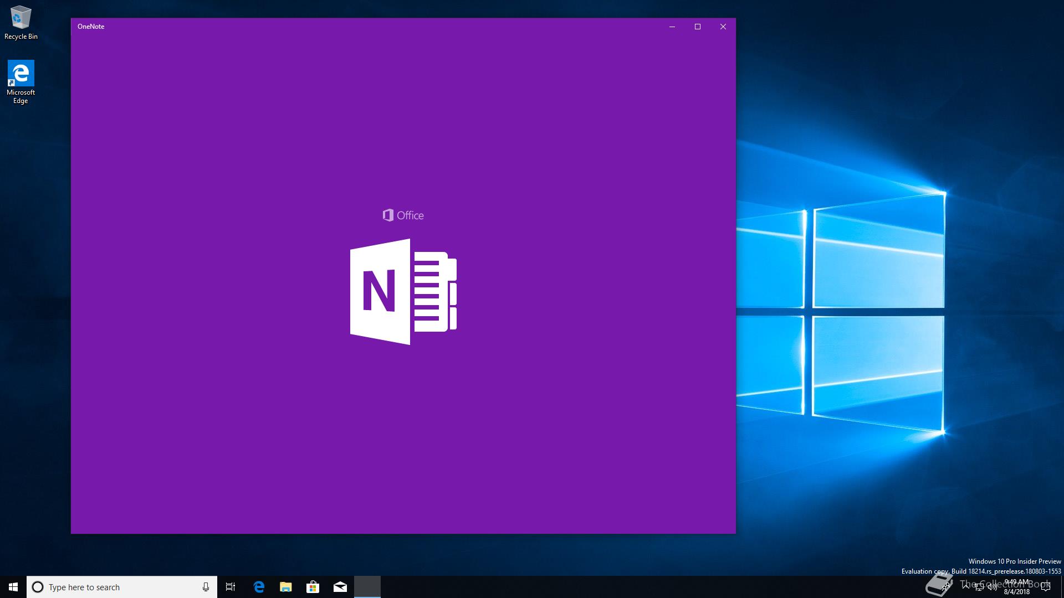Click Show Desktop sliver at the taskbar's edge

point(1062,587)
